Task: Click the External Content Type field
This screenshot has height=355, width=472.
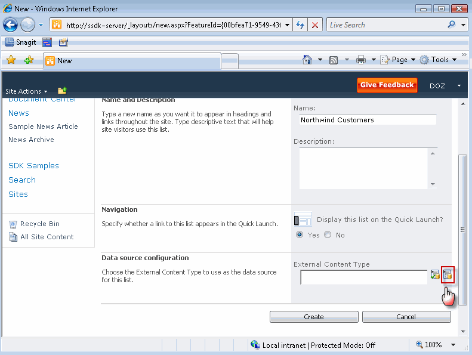Action: coord(363,277)
